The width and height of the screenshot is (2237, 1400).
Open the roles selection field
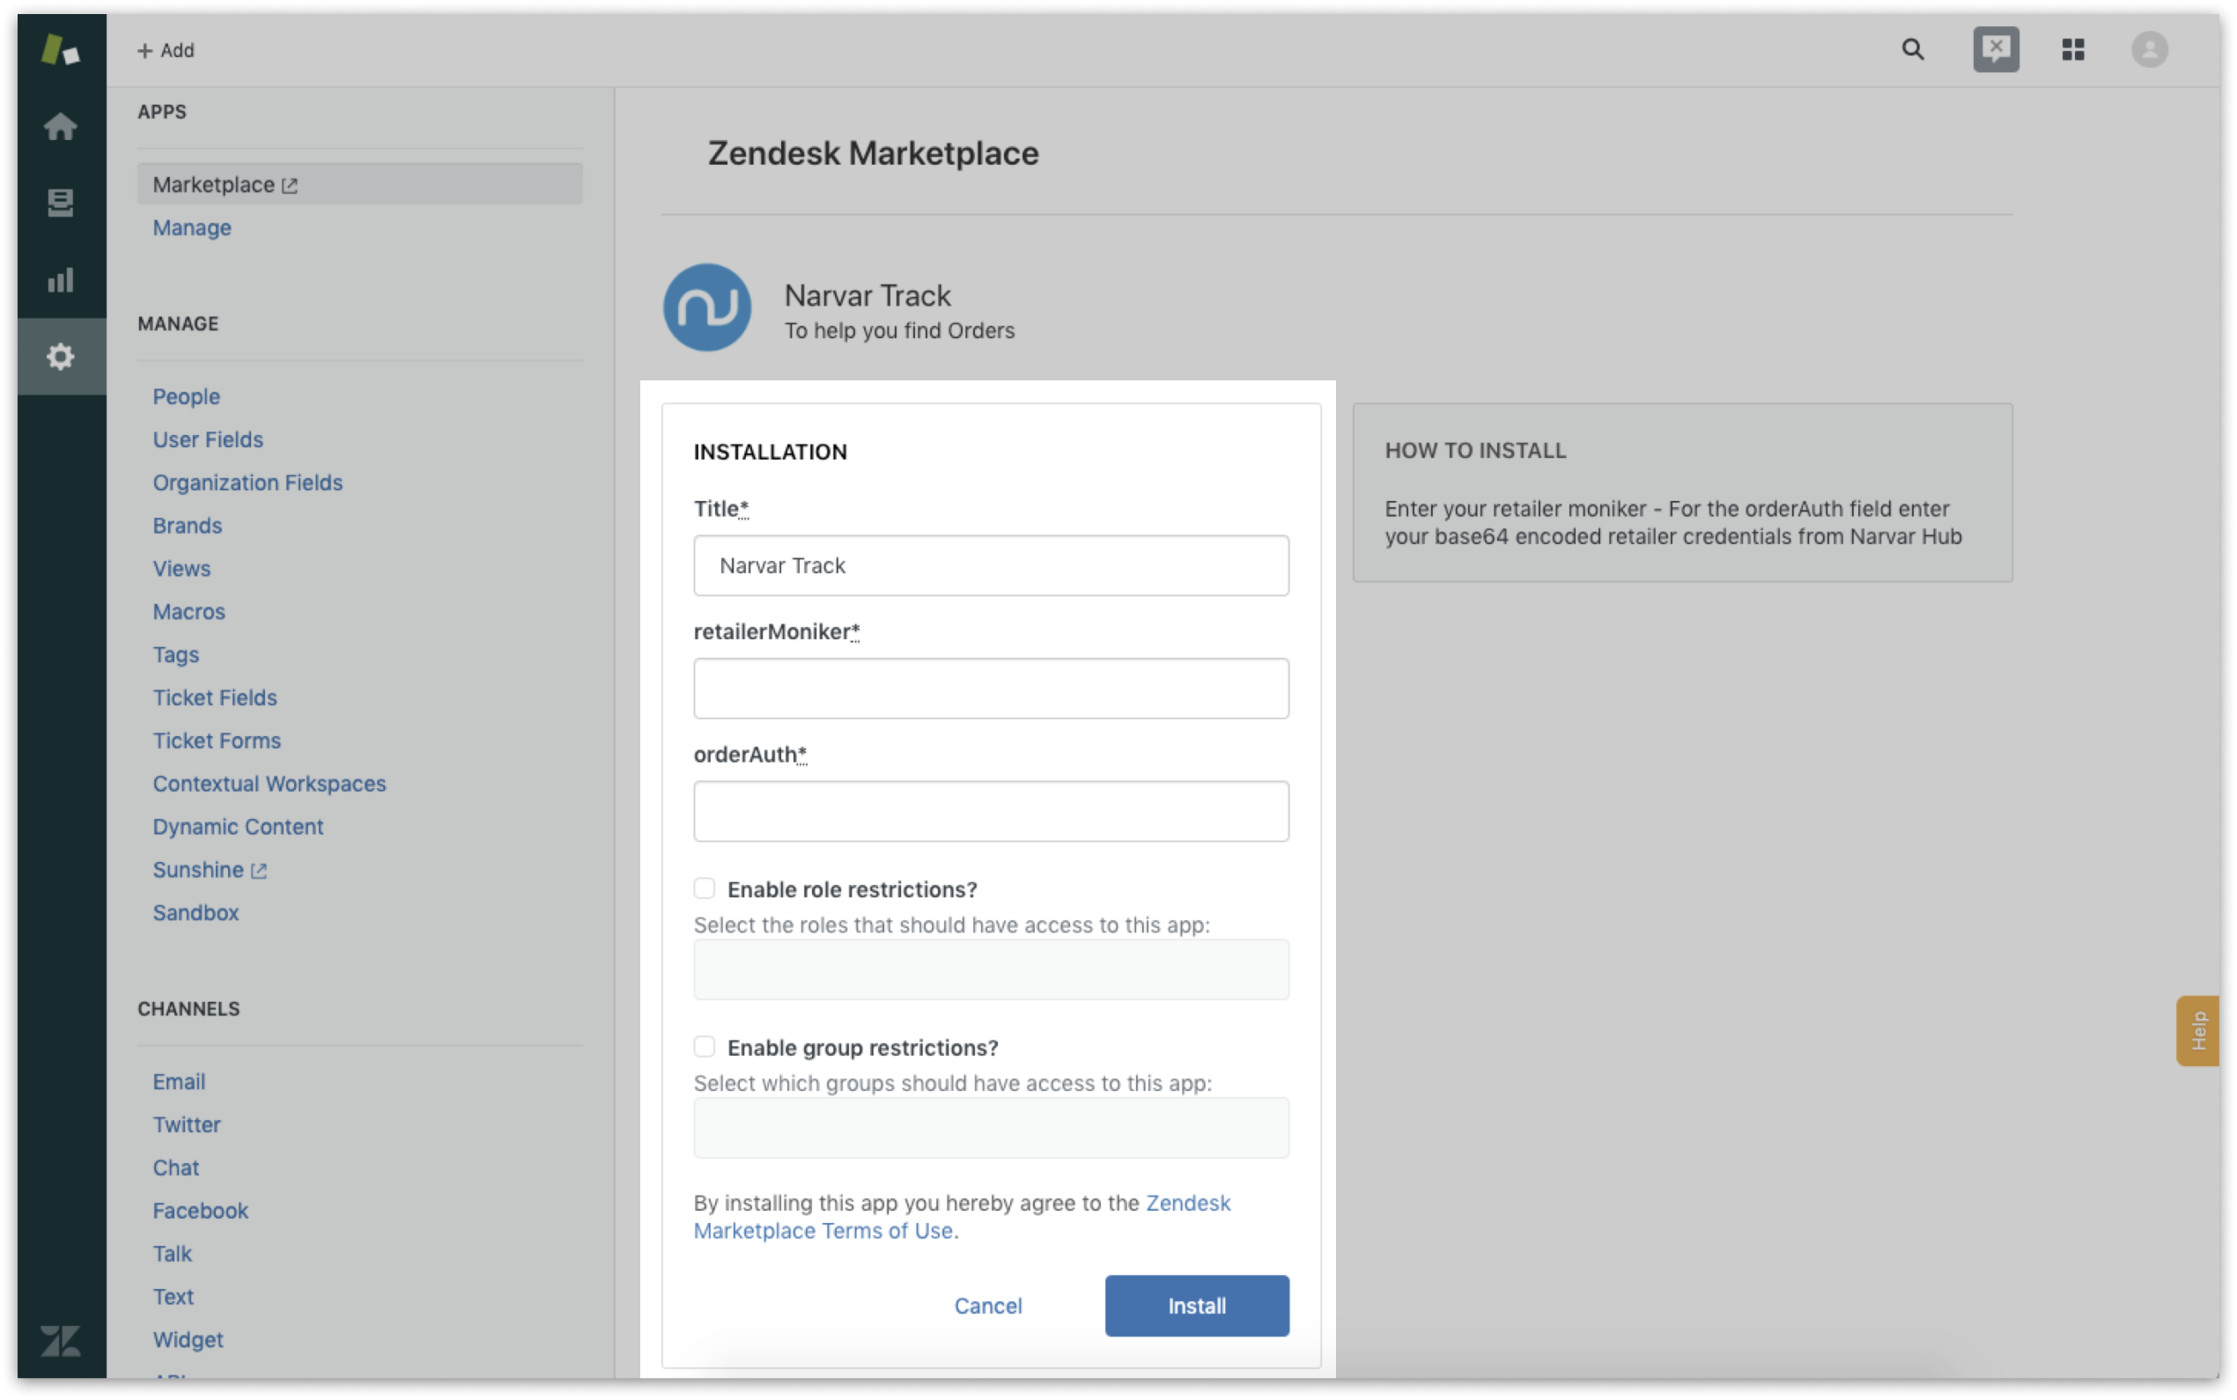tap(990, 969)
